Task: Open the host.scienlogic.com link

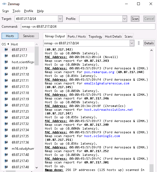Action: [x=102, y=136]
